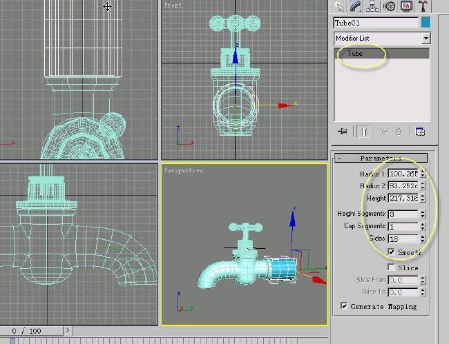
Task: Adjust the Height Segments spinner
Action: click(423, 214)
